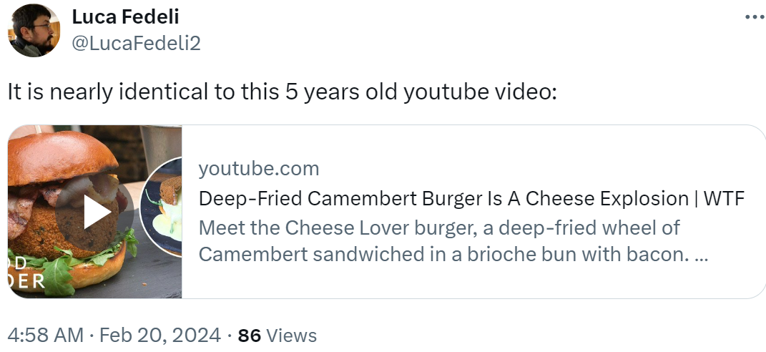Click Luca Fedeli's profile avatar

[34, 30]
